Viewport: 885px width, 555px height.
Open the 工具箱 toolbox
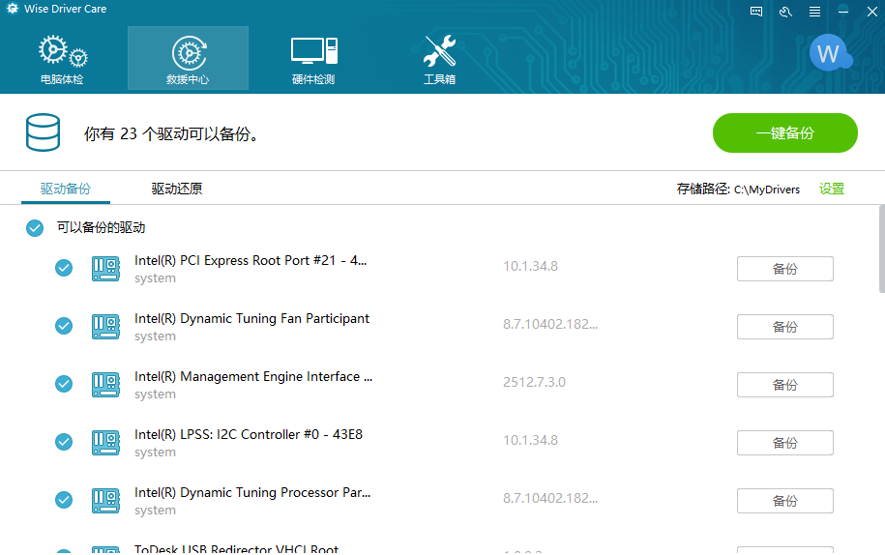[x=439, y=59]
